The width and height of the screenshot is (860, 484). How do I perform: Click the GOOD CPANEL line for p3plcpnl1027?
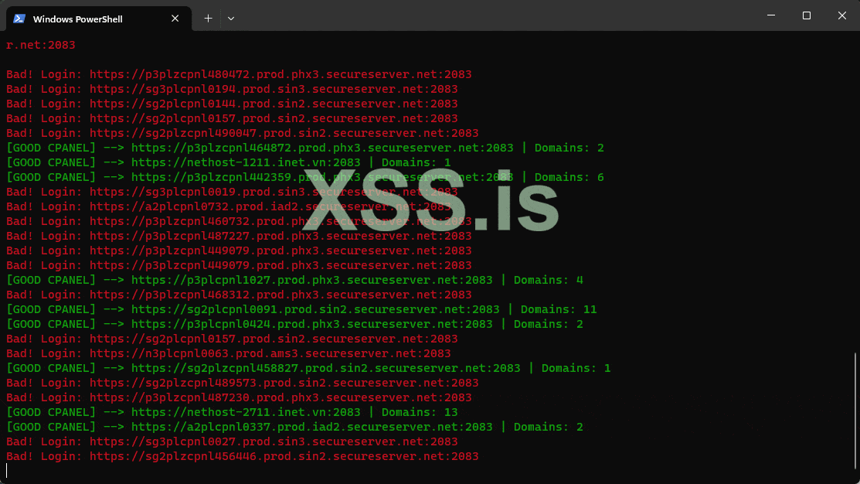294,281
